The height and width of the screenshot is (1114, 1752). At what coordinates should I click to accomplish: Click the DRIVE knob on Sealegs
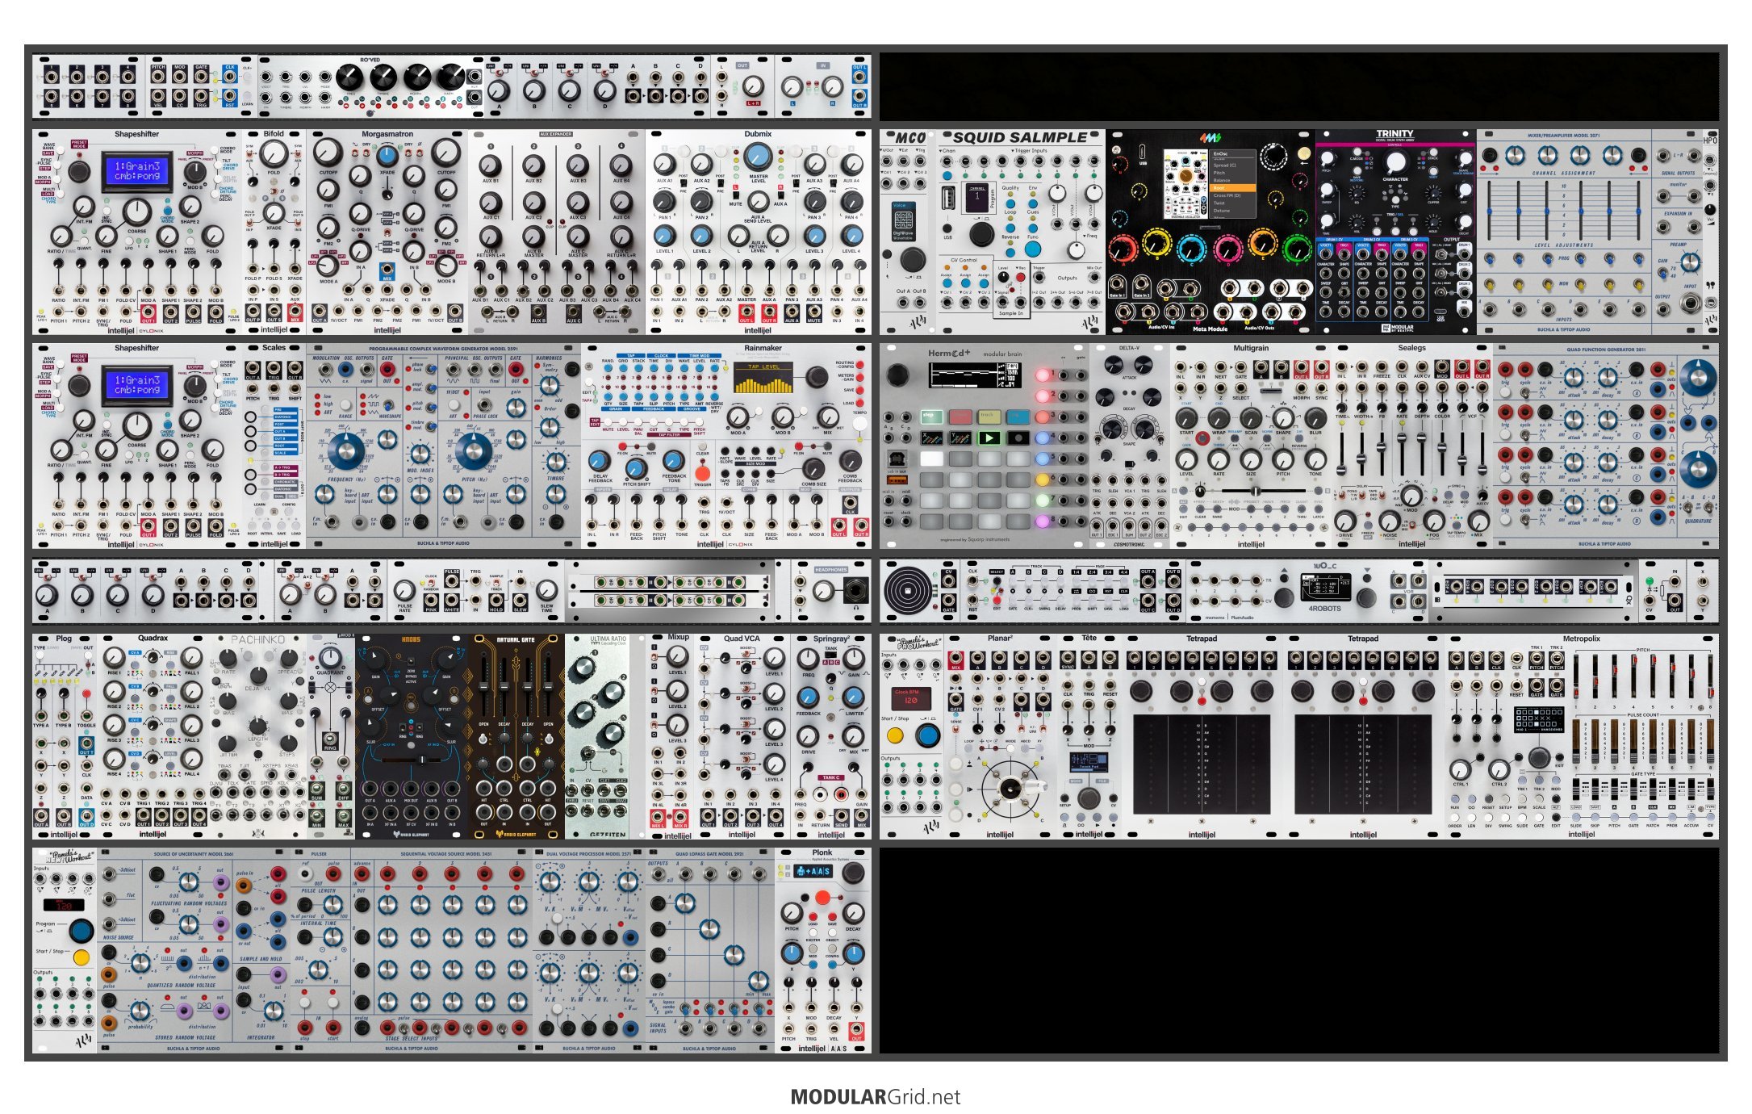pyautogui.click(x=1344, y=521)
